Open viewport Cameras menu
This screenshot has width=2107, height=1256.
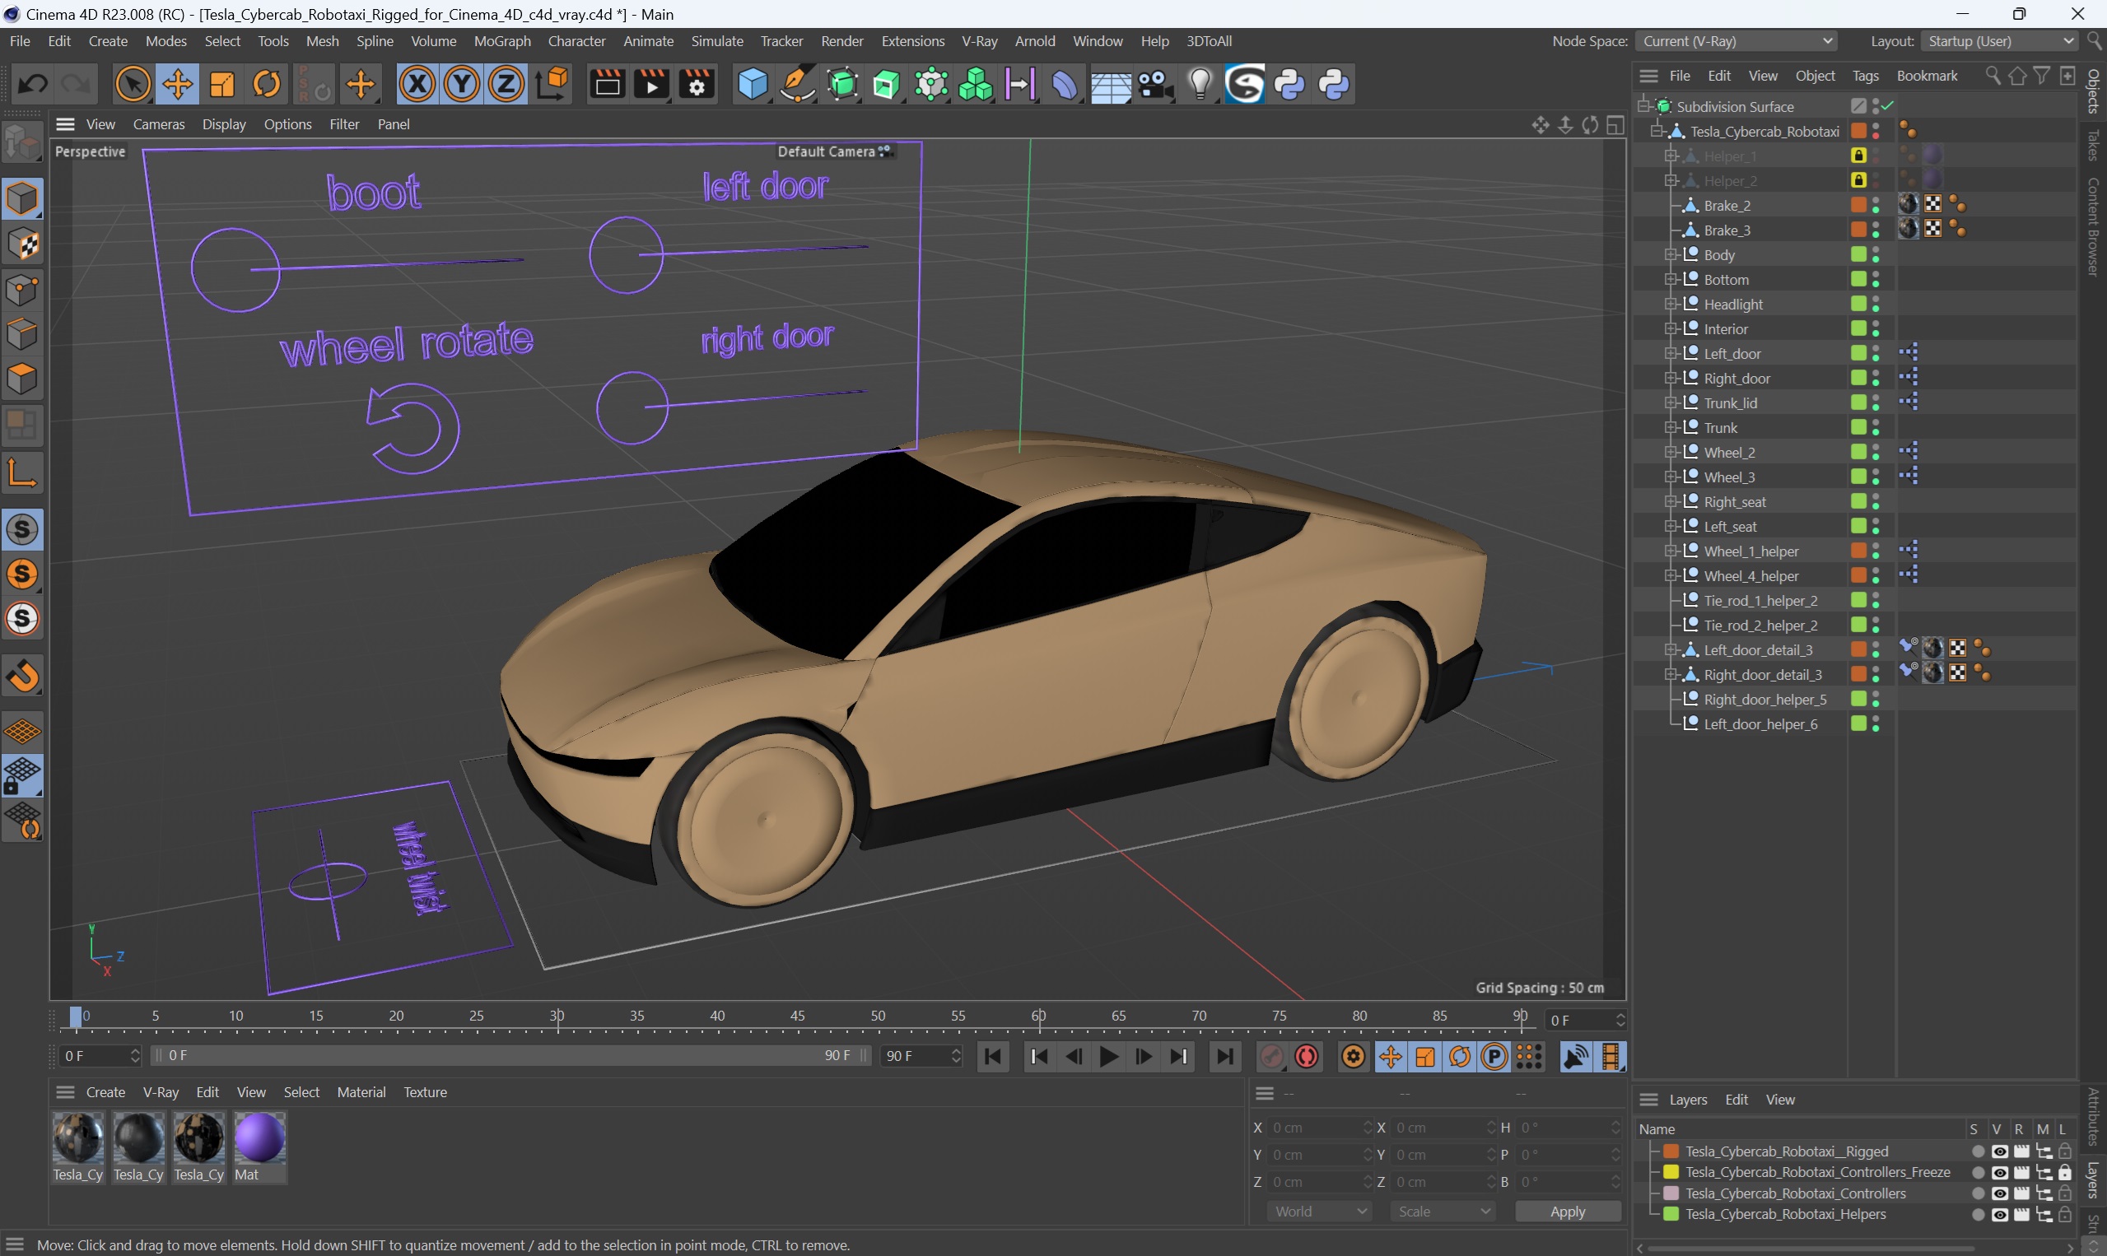click(158, 124)
